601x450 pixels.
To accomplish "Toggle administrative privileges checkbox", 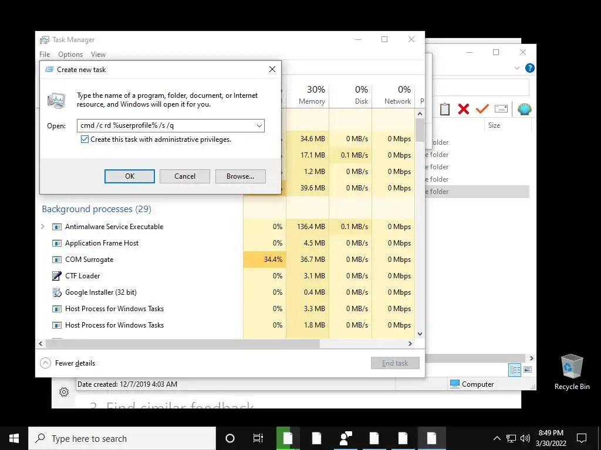I will (x=85, y=139).
